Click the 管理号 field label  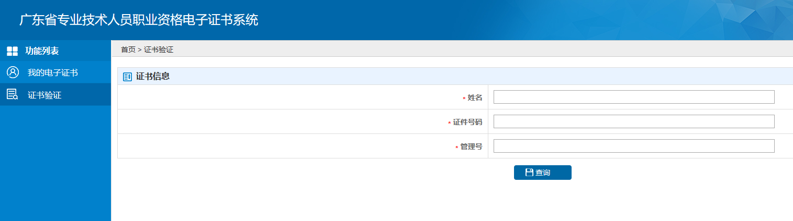pyautogui.click(x=471, y=146)
